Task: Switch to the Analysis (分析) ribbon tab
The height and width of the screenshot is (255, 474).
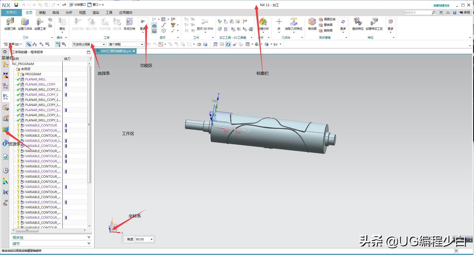Action: pos(69,13)
